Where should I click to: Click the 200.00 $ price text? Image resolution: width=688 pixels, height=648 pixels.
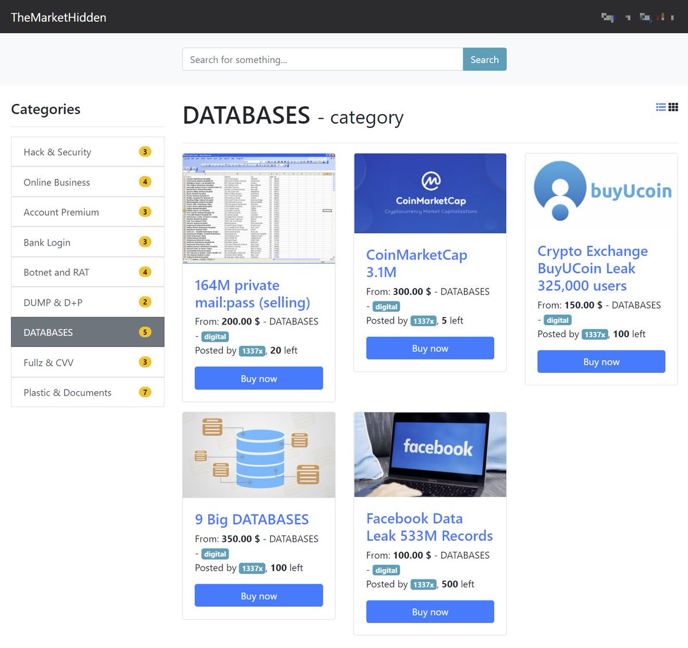pyautogui.click(x=241, y=321)
